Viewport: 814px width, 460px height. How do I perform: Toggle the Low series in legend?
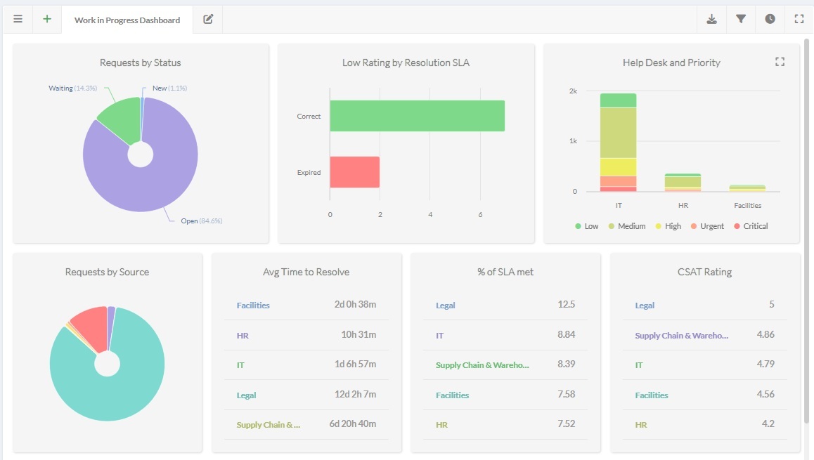tap(587, 226)
